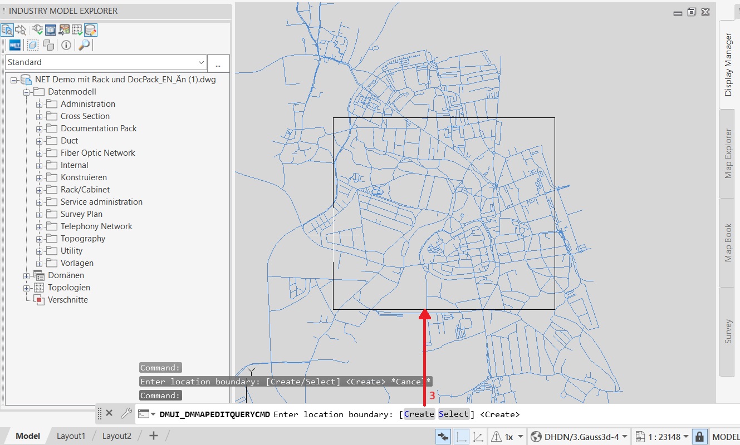Open the 1:23148 scale dropdown
740x445 pixels.
coord(687,437)
